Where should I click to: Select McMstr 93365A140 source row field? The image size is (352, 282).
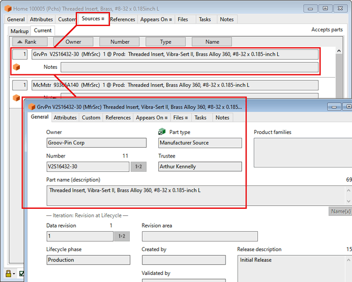pos(175,85)
